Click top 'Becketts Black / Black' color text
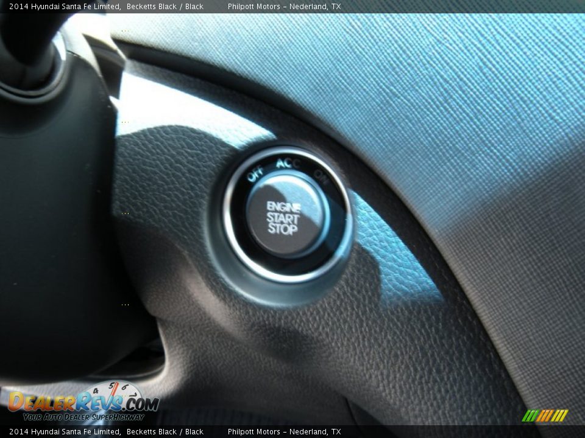Image resolution: width=585 pixels, height=438 pixels. click(x=165, y=7)
